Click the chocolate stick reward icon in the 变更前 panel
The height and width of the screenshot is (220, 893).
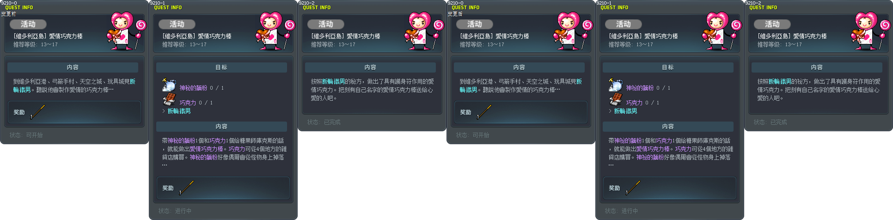point(38,112)
